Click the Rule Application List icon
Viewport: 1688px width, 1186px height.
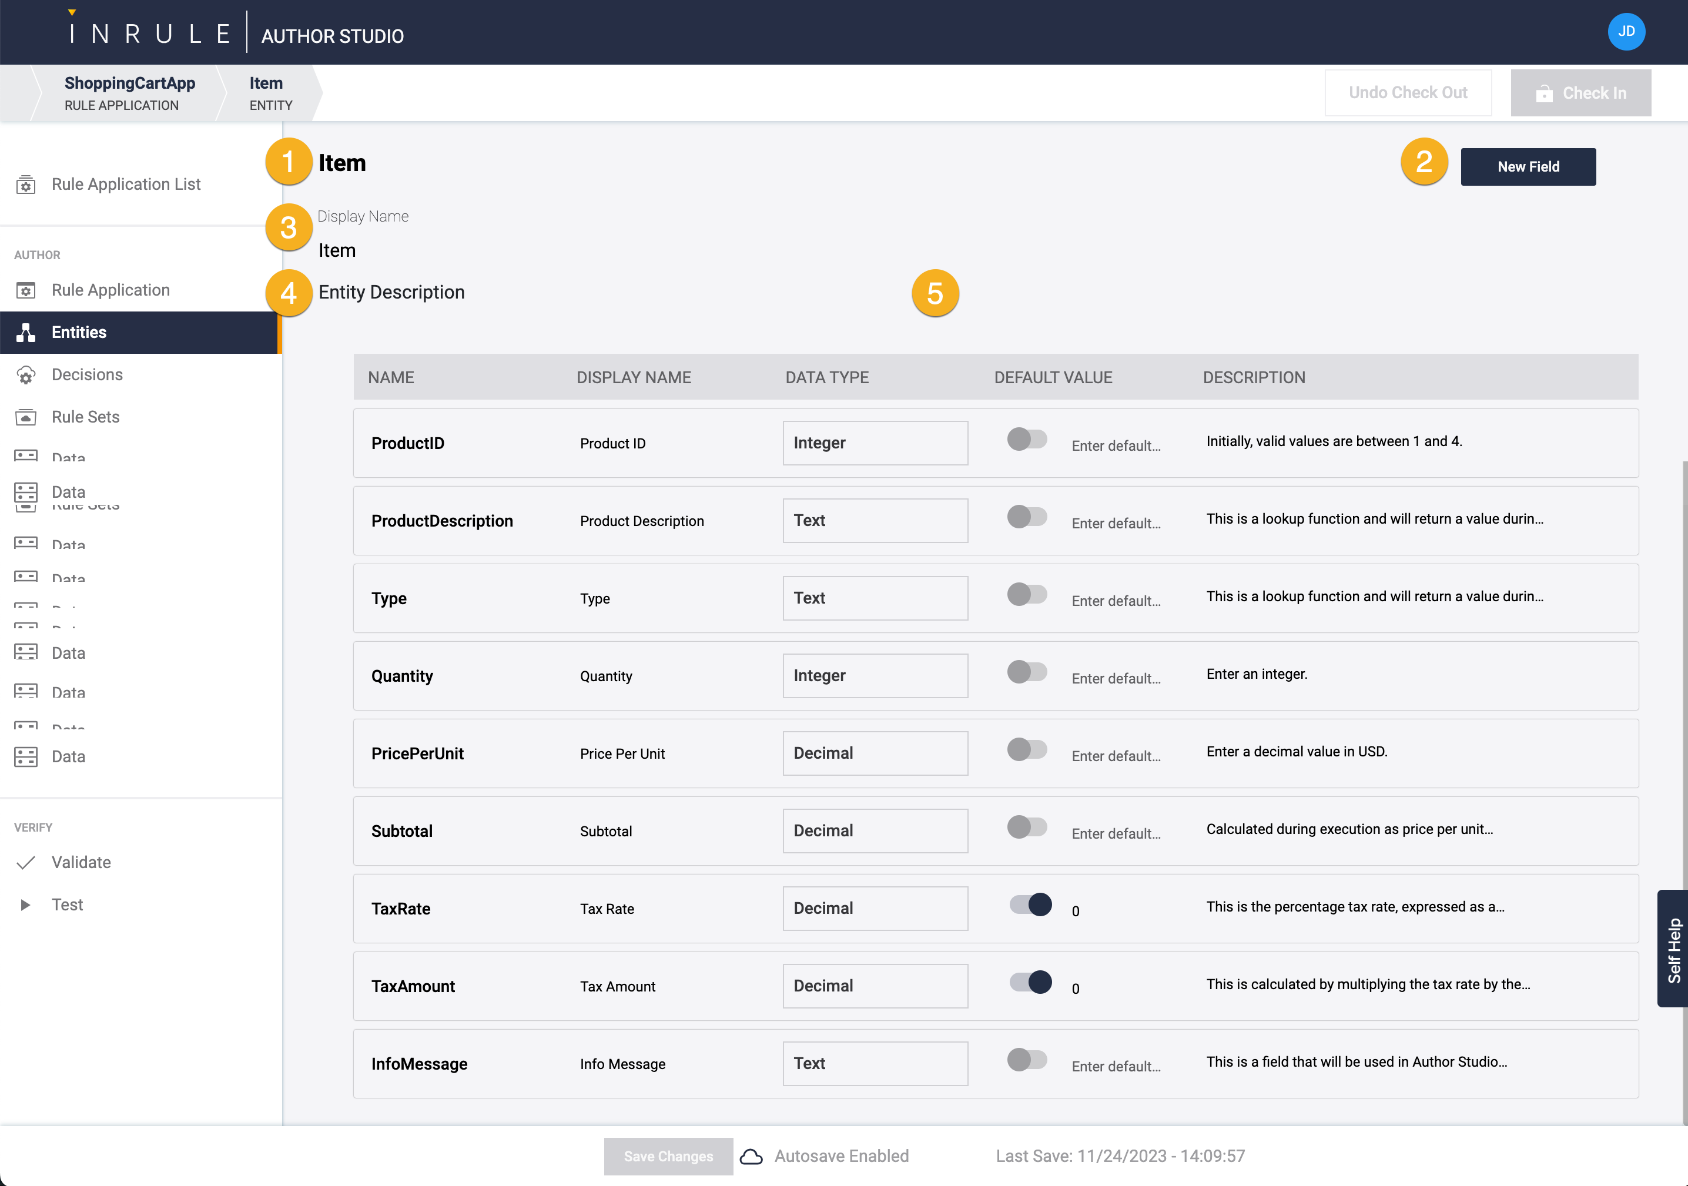pyautogui.click(x=26, y=185)
